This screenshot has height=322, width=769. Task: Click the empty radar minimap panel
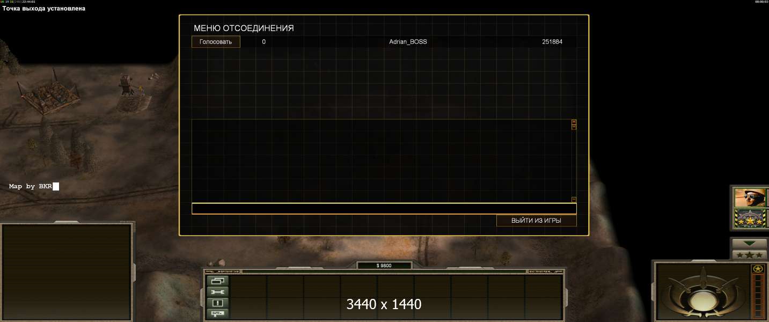[x=67, y=273]
